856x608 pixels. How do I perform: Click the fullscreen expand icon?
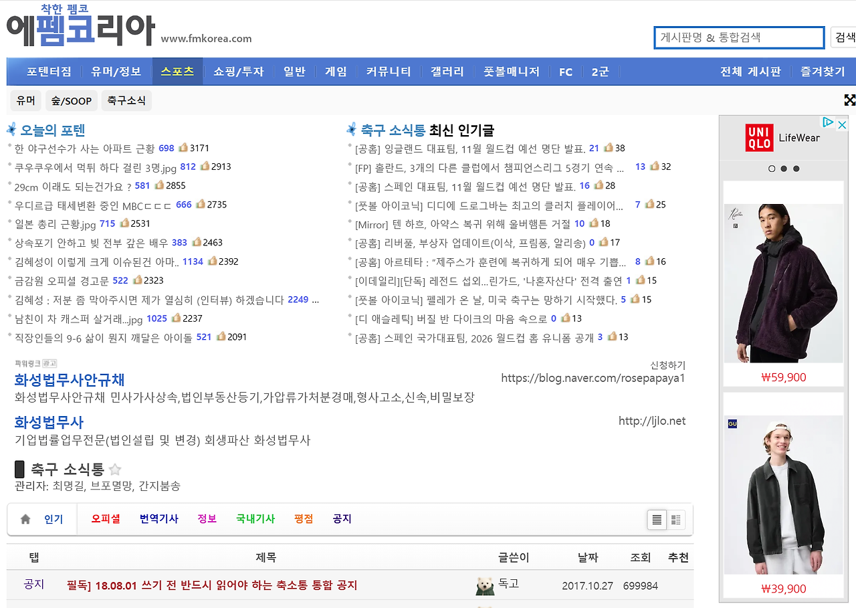(849, 100)
